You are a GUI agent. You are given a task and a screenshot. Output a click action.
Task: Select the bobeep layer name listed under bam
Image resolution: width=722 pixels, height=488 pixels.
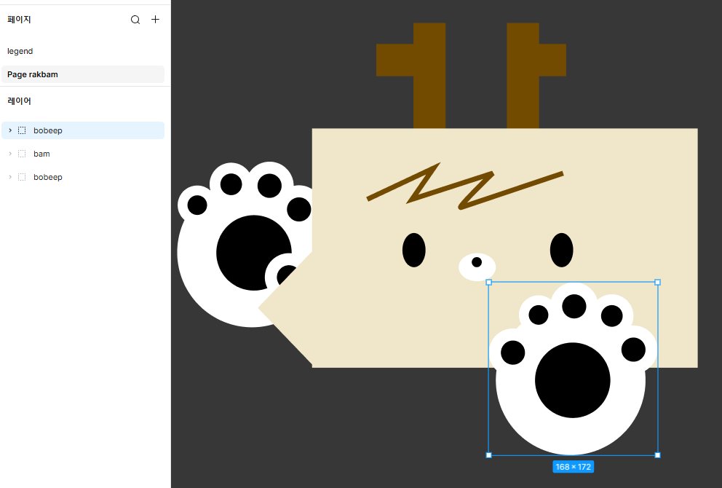click(48, 177)
